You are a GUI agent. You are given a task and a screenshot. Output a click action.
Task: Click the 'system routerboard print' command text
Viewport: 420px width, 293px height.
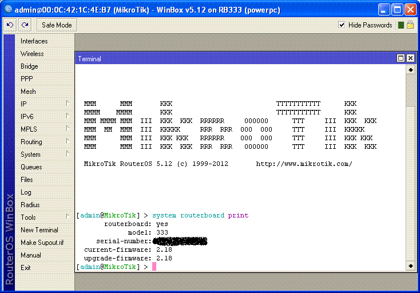coord(200,215)
